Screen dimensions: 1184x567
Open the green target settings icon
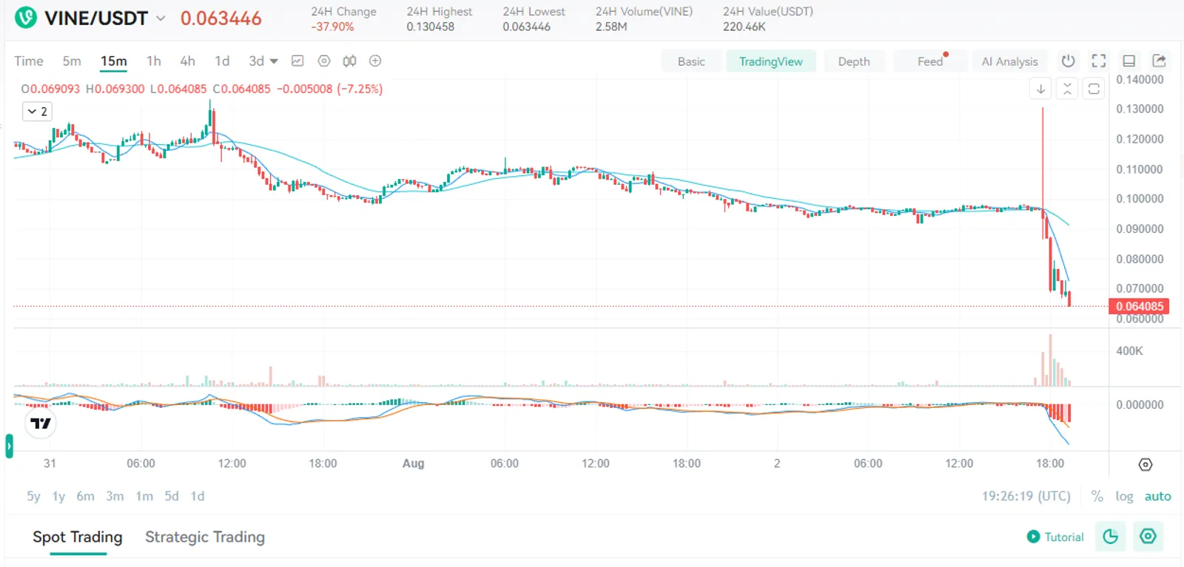pos(1148,537)
